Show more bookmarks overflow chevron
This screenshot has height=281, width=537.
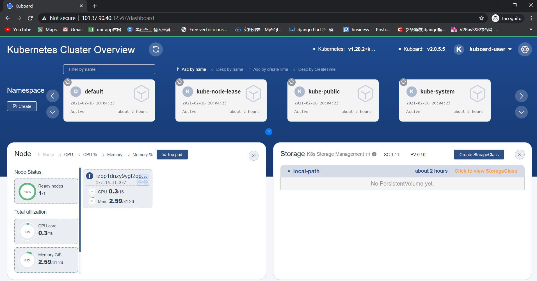click(x=531, y=29)
